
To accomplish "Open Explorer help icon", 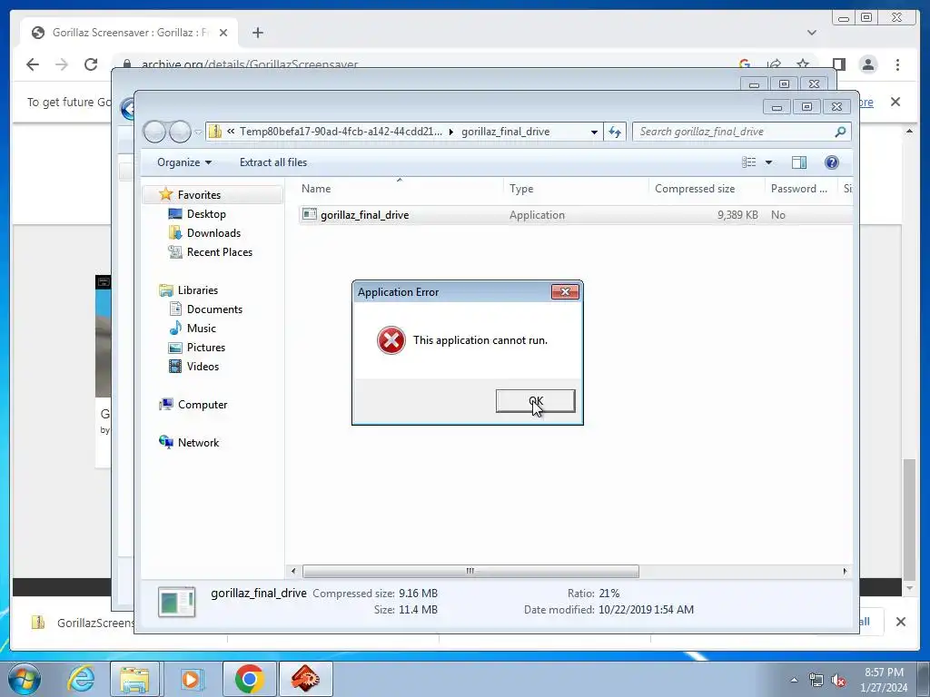I will 832,162.
